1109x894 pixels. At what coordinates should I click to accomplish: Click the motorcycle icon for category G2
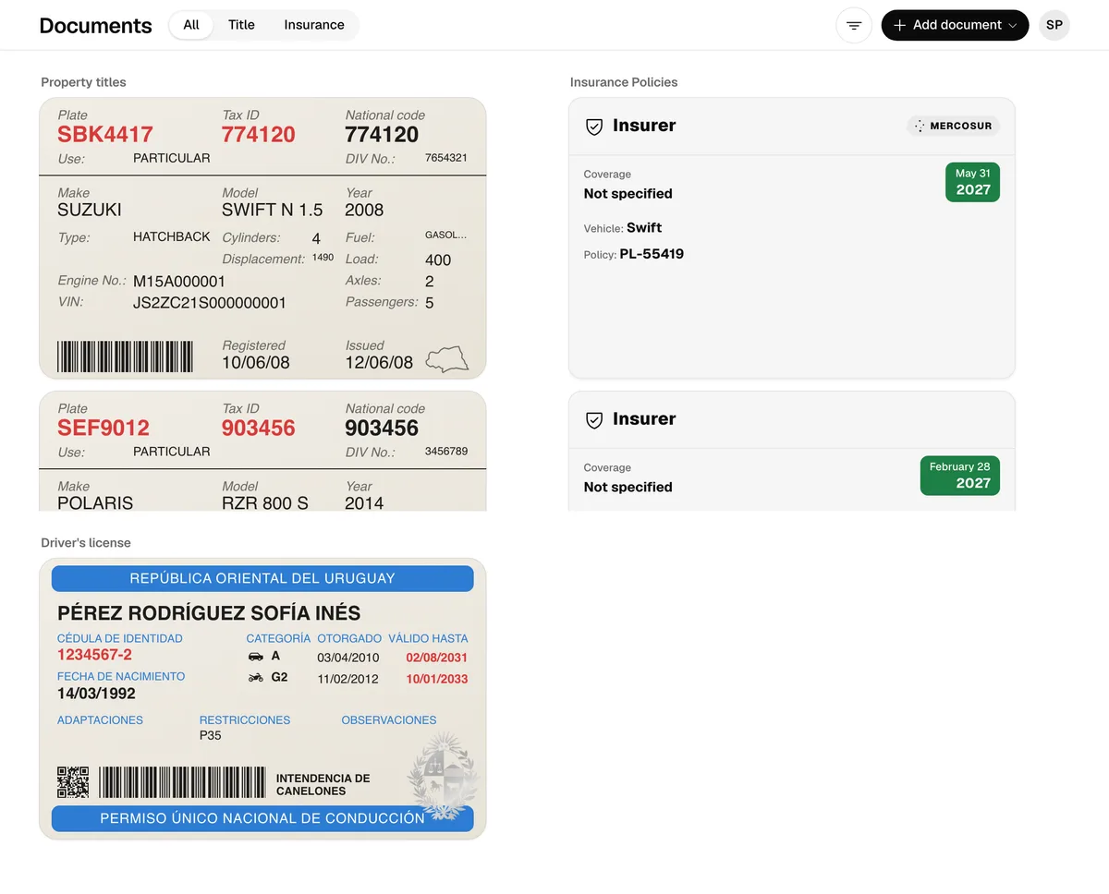tap(256, 678)
